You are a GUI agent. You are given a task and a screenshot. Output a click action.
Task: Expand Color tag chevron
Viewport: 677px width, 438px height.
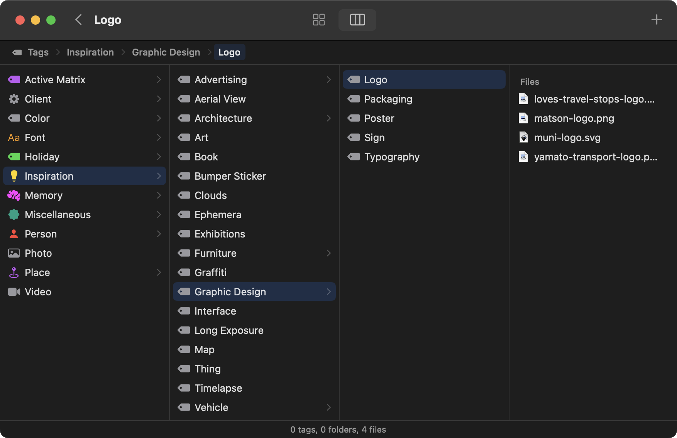coord(159,118)
